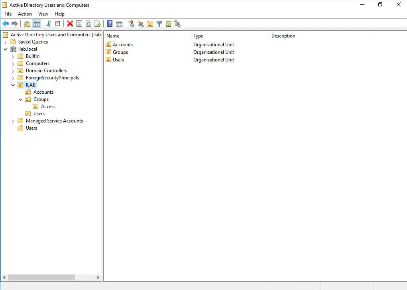Open the View menu
This screenshot has width=407, height=290.
pos(43,14)
